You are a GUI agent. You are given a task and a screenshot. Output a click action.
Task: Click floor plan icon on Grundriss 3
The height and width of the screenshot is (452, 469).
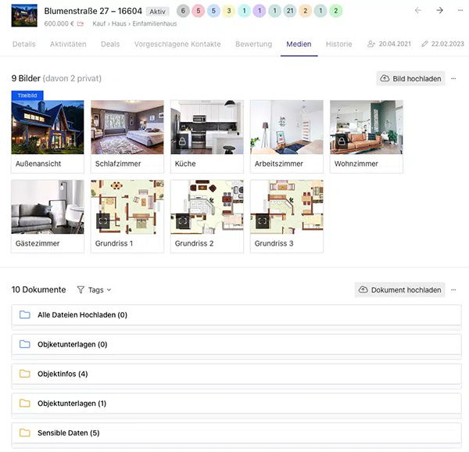click(262, 221)
